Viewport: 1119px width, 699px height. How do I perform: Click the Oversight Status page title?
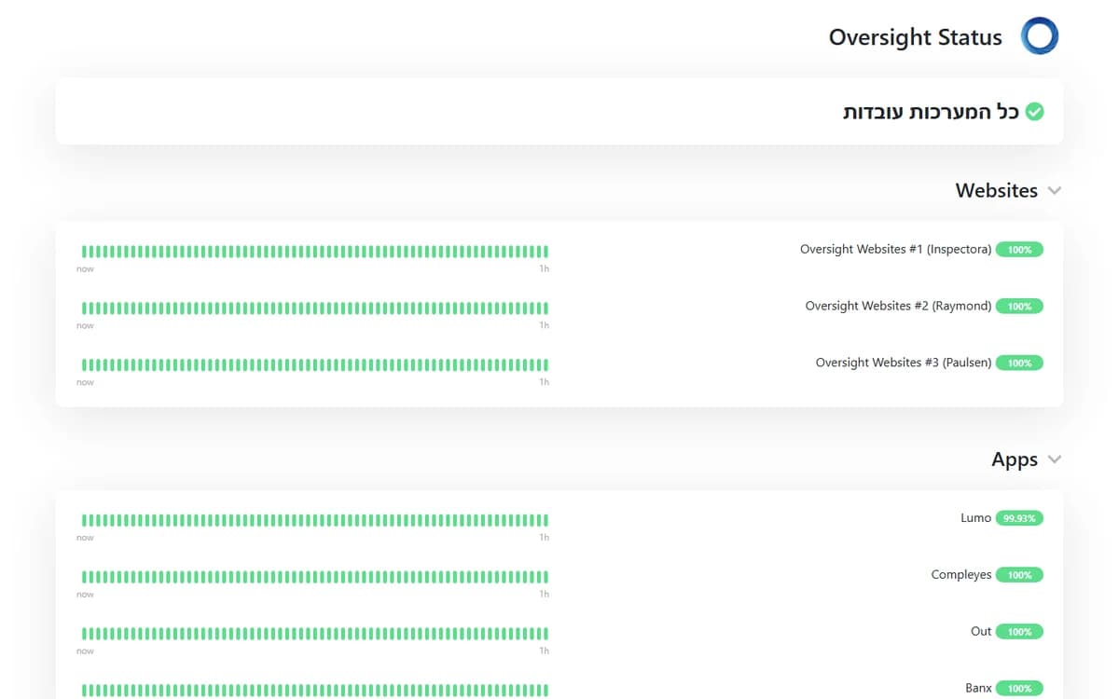[915, 37]
